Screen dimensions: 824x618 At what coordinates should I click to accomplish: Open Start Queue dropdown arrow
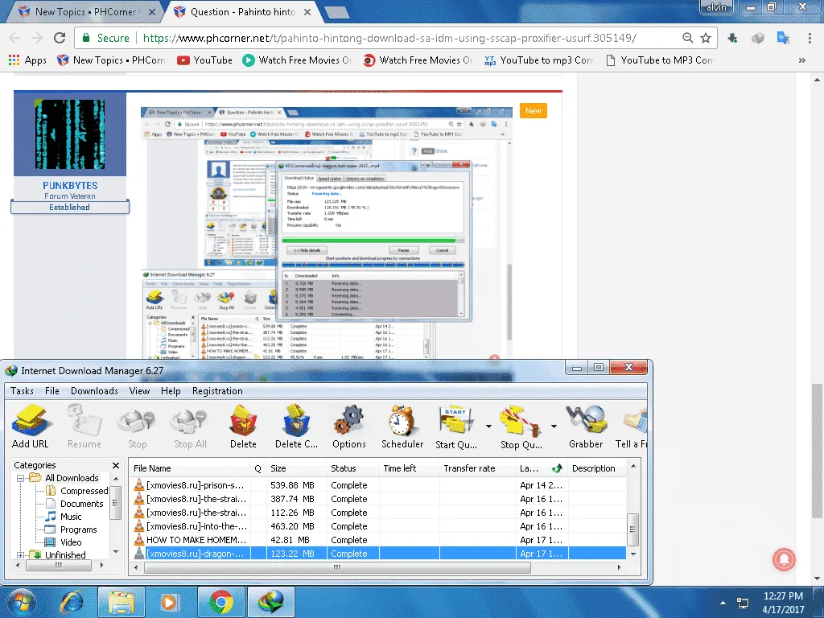point(488,426)
